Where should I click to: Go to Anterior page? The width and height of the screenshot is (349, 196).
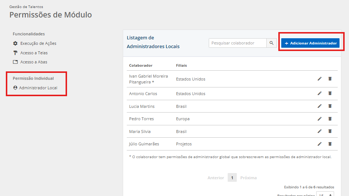(216, 178)
